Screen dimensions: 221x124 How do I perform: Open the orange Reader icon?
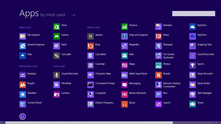pyautogui.click(x=158, y=75)
